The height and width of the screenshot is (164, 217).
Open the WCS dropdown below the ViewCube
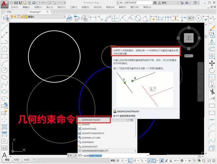coord(188,56)
